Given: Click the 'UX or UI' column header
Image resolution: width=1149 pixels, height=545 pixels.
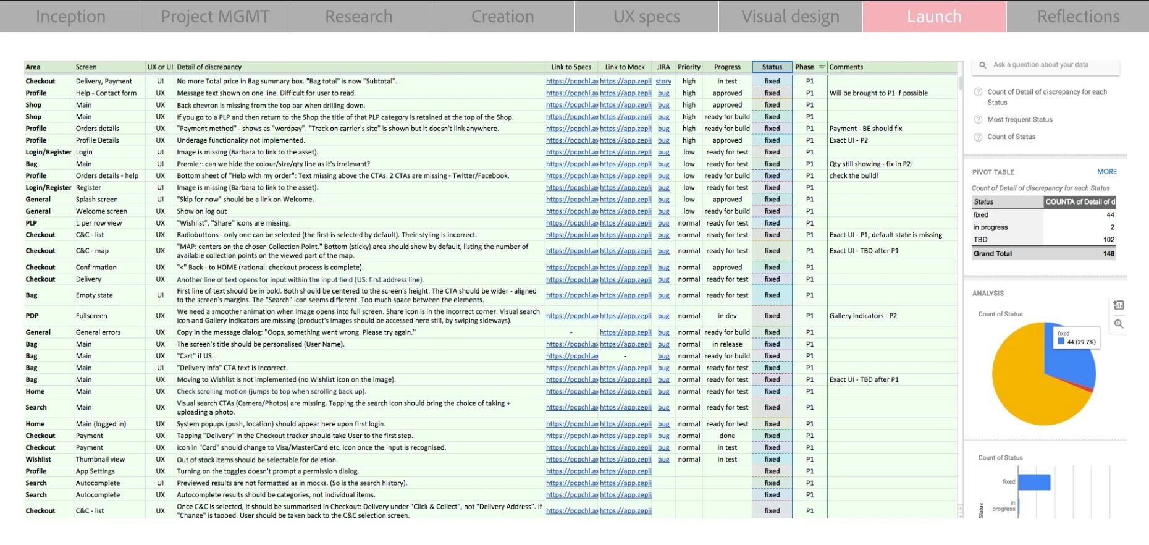Looking at the screenshot, I should click(x=160, y=67).
